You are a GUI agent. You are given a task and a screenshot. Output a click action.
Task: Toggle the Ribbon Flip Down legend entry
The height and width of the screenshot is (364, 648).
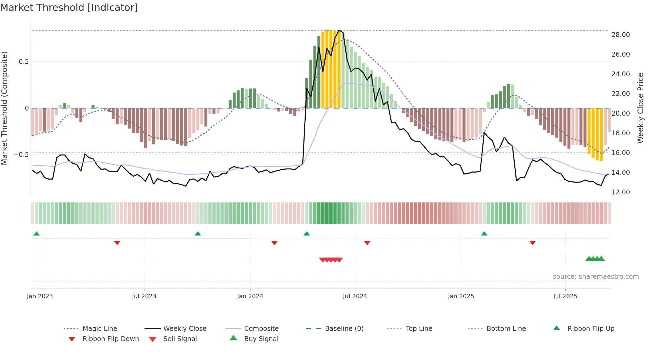104,339
